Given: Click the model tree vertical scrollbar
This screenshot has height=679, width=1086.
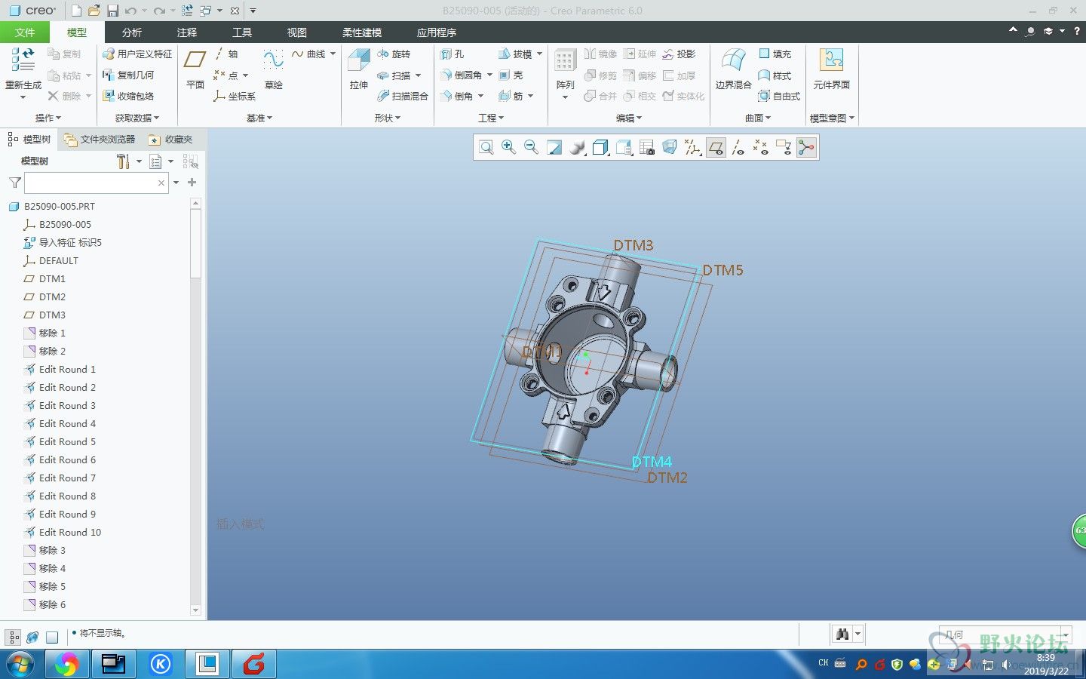Looking at the screenshot, I should pos(195,407).
